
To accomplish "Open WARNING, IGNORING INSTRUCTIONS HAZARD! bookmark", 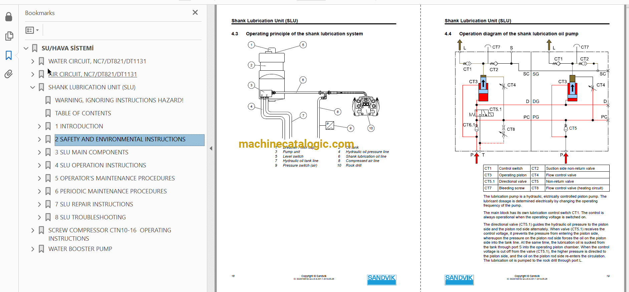I will 119,100.
